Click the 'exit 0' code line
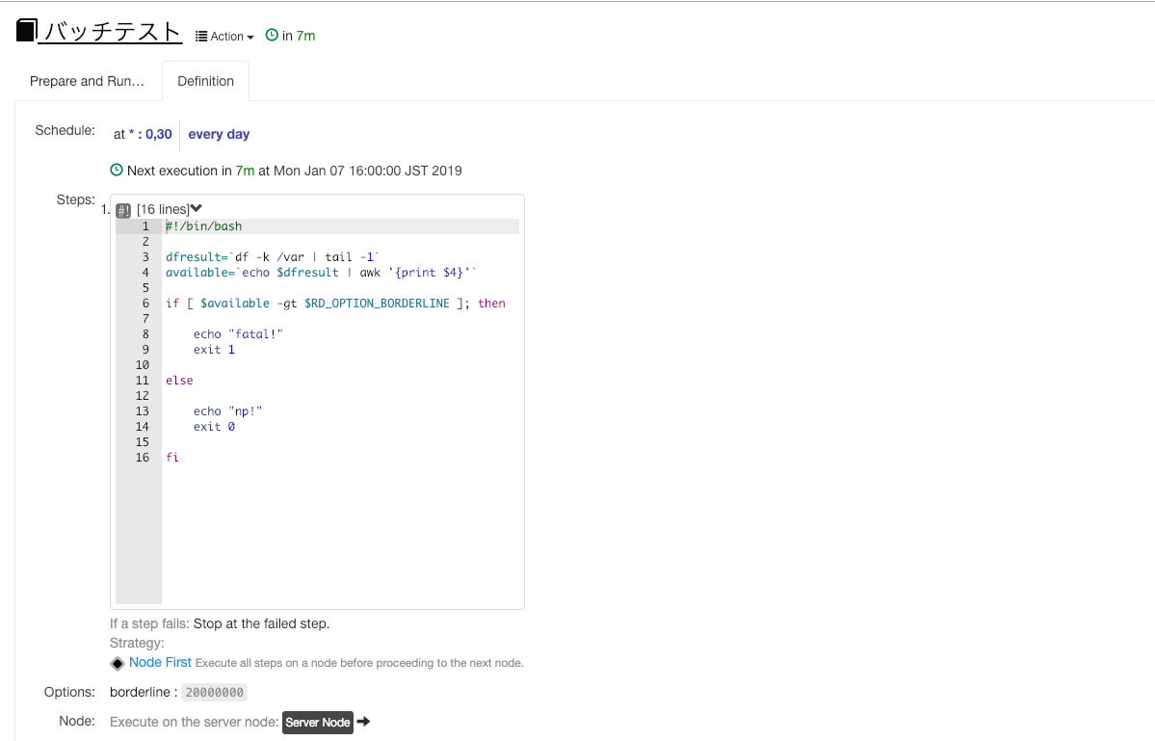The width and height of the screenshot is (1155, 741). pyautogui.click(x=215, y=427)
